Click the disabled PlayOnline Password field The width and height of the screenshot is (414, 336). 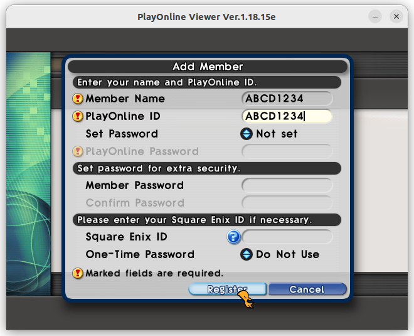click(x=287, y=151)
